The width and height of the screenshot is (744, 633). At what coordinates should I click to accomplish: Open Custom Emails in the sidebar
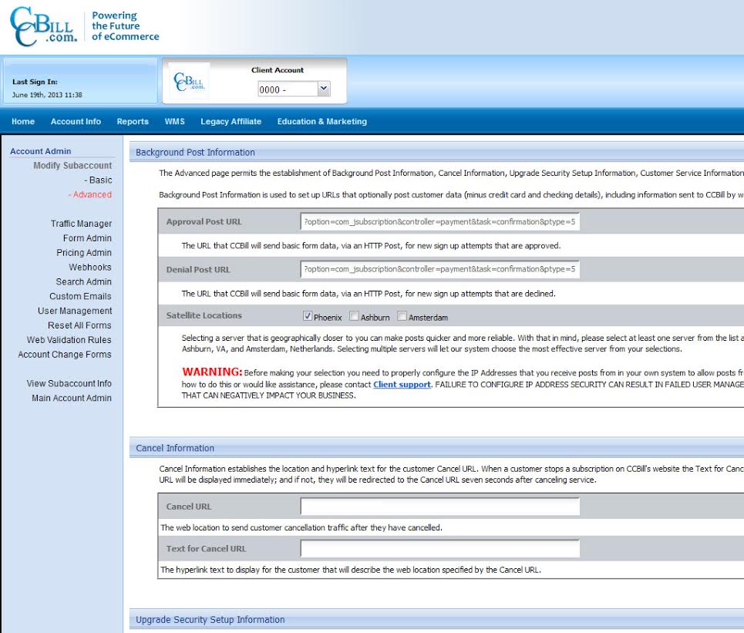point(81,297)
